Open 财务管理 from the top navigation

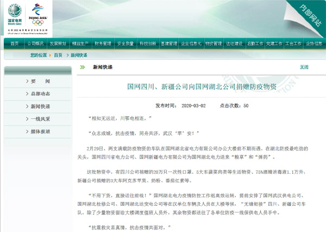point(103,44)
